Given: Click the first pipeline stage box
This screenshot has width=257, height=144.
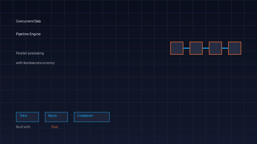Looking at the screenshot, I should (x=177, y=48).
